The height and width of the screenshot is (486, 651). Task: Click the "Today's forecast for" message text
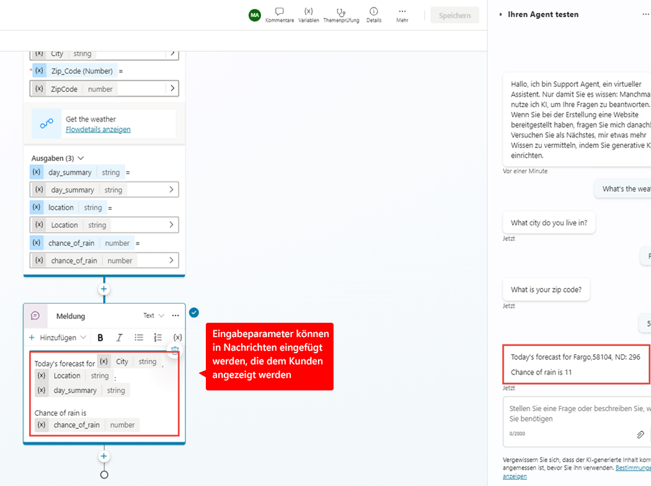tap(64, 363)
